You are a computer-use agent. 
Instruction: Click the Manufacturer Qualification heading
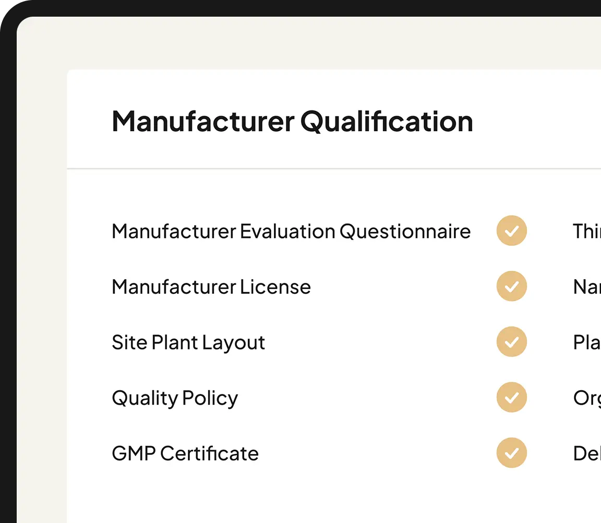pyautogui.click(x=293, y=122)
